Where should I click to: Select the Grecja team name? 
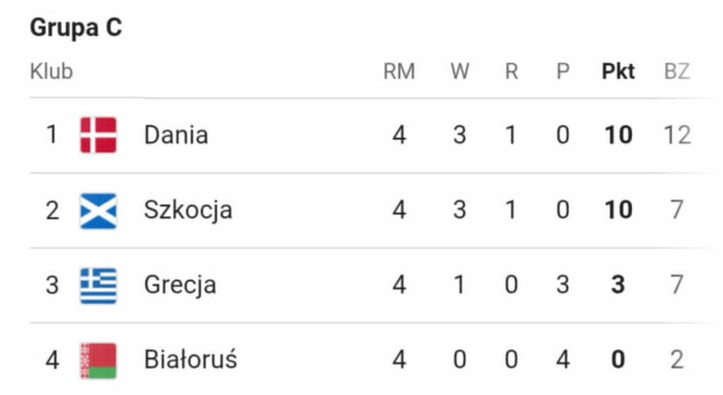[180, 286]
